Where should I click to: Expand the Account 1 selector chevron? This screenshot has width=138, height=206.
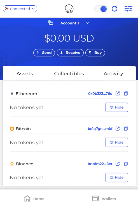point(88,23)
